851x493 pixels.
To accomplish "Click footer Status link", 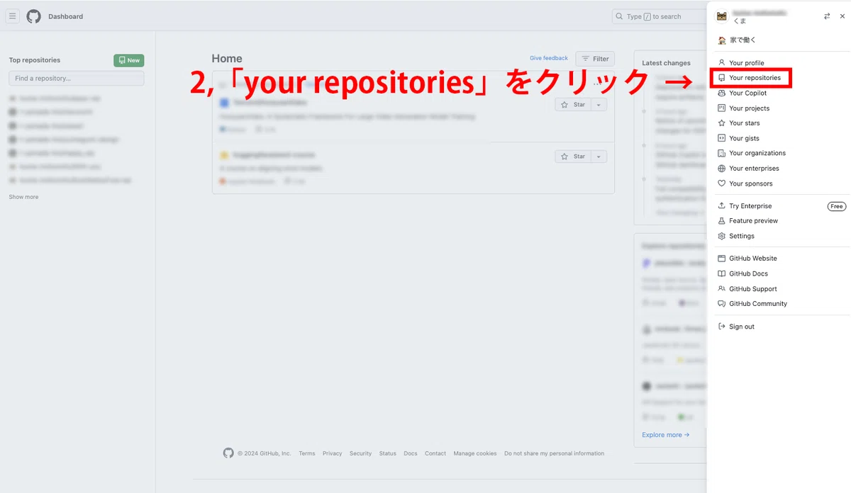I will (387, 453).
